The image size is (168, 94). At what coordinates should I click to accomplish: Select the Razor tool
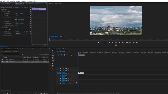[x=52, y=58]
